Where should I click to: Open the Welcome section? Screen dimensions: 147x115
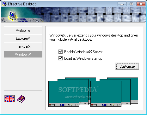coord(23,30)
